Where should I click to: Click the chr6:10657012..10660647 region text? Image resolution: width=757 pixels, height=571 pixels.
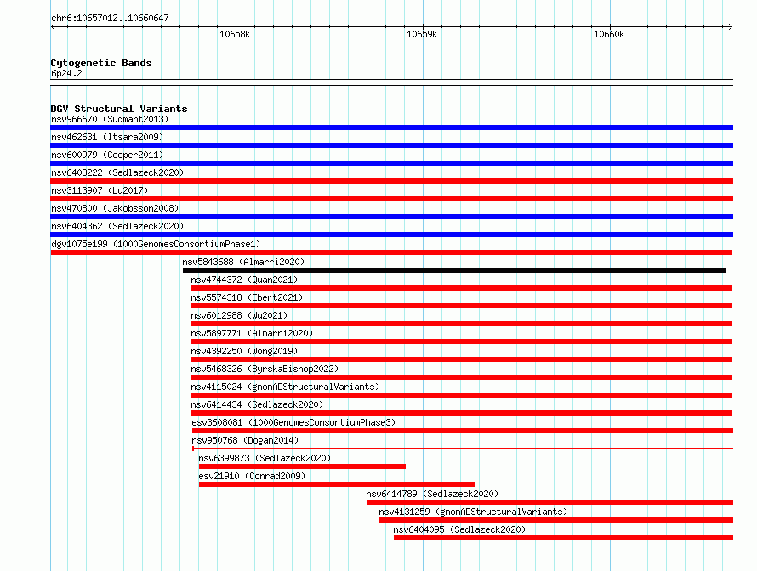click(110, 18)
